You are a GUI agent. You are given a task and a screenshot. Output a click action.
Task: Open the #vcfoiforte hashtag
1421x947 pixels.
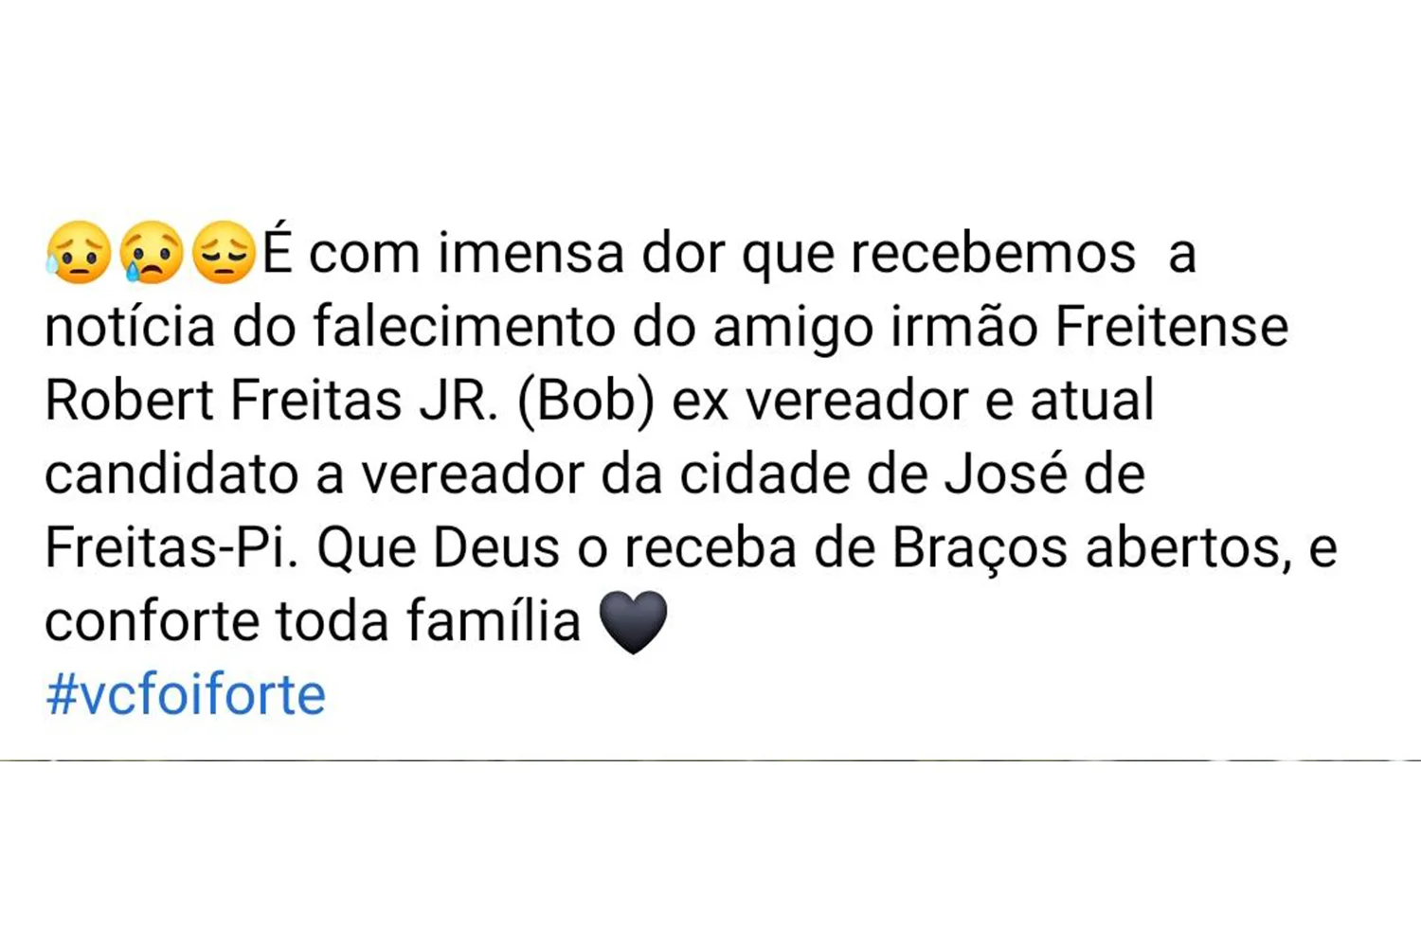coord(186,694)
